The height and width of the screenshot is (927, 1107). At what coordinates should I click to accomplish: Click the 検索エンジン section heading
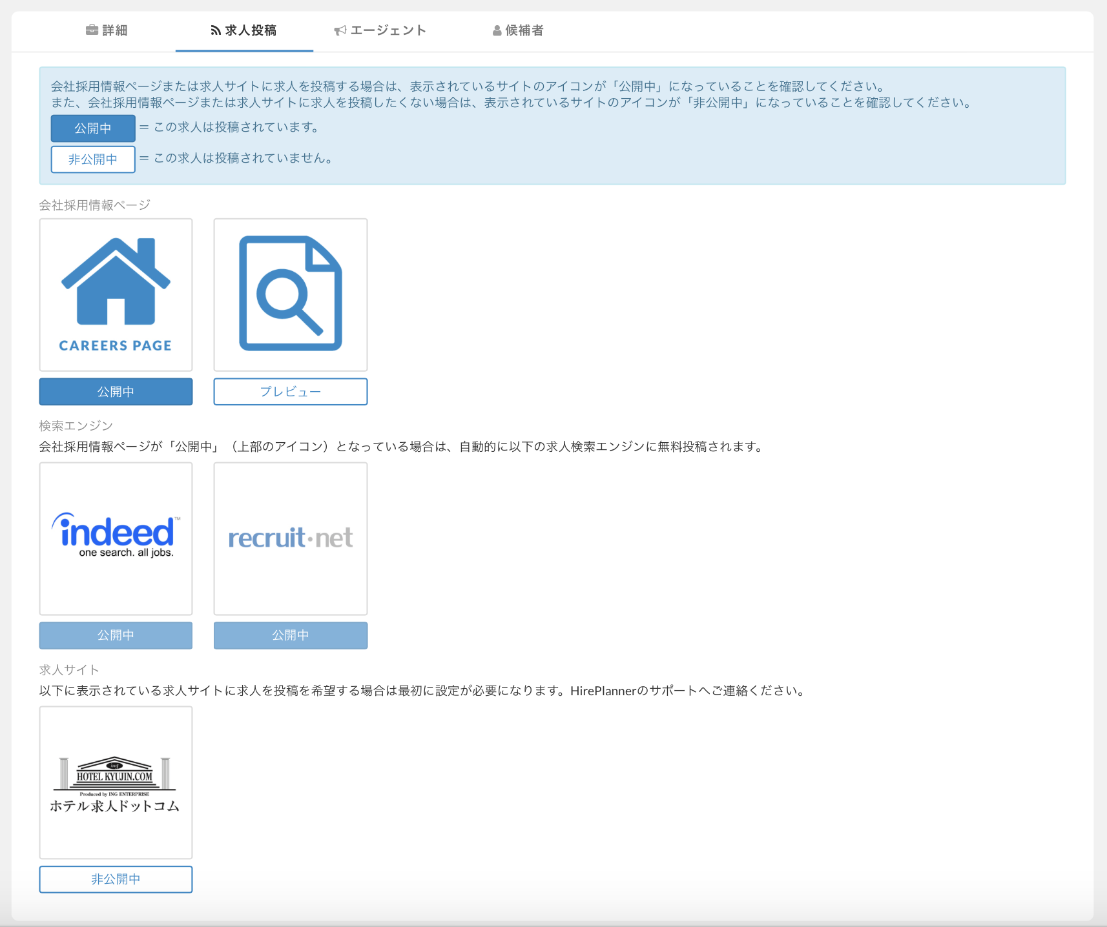pyautogui.click(x=76, y=426)
